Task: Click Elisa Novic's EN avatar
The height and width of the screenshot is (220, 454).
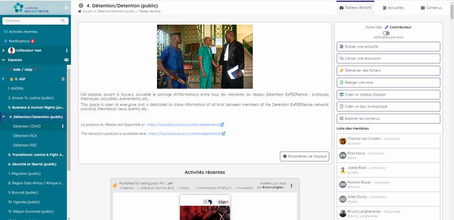Action: pyautogui.click(x=343, y=156)
